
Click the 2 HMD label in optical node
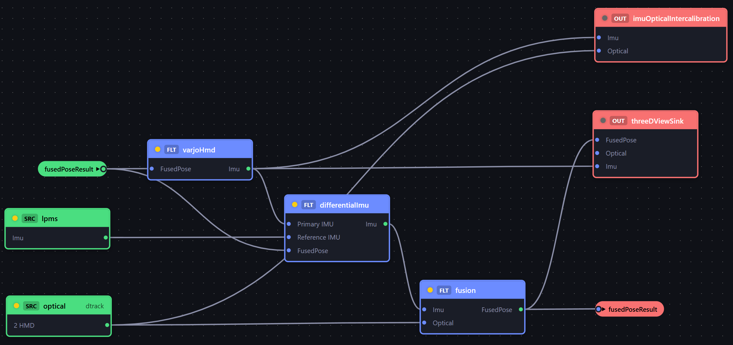tap(24, 326)
